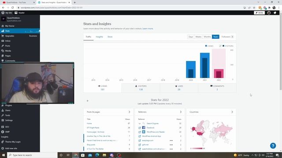
Task: Select the Views stat tab
Action: [103, 88]
